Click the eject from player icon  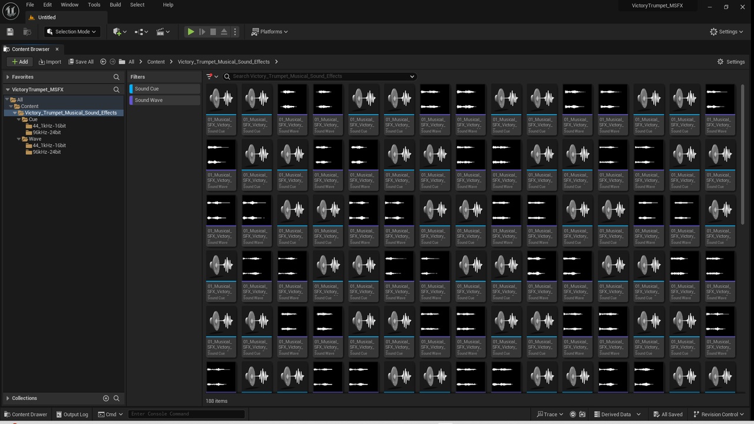224,32
